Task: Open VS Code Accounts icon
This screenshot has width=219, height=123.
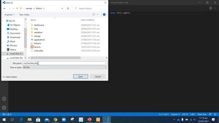Action: [x=4, y=99]
